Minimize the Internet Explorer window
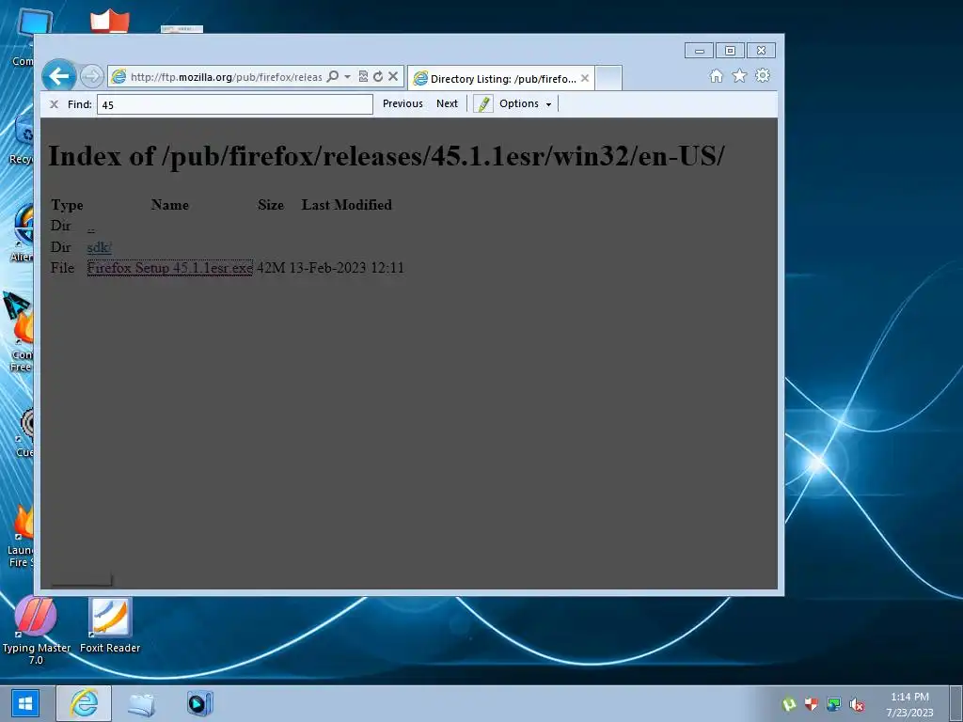 699,51
